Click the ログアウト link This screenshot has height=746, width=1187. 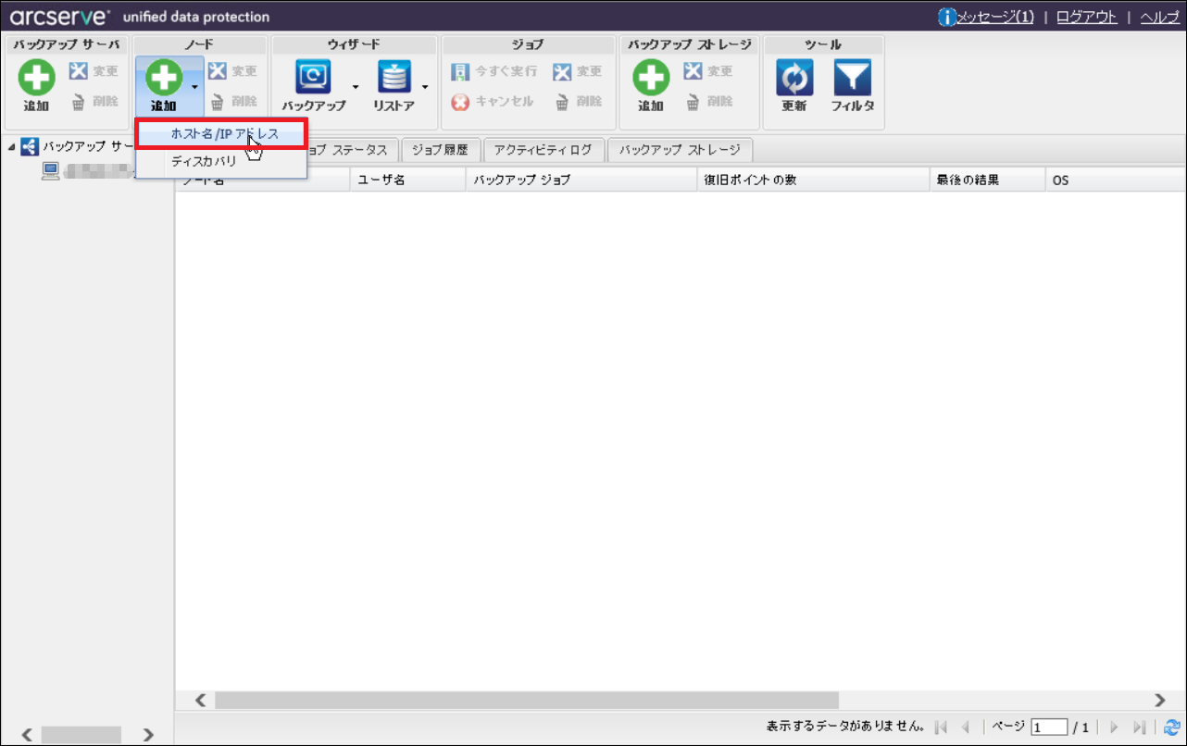tap(1087, 17)
